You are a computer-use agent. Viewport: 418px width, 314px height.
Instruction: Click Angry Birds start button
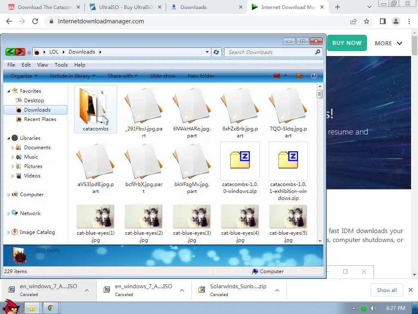pos(11,307)
